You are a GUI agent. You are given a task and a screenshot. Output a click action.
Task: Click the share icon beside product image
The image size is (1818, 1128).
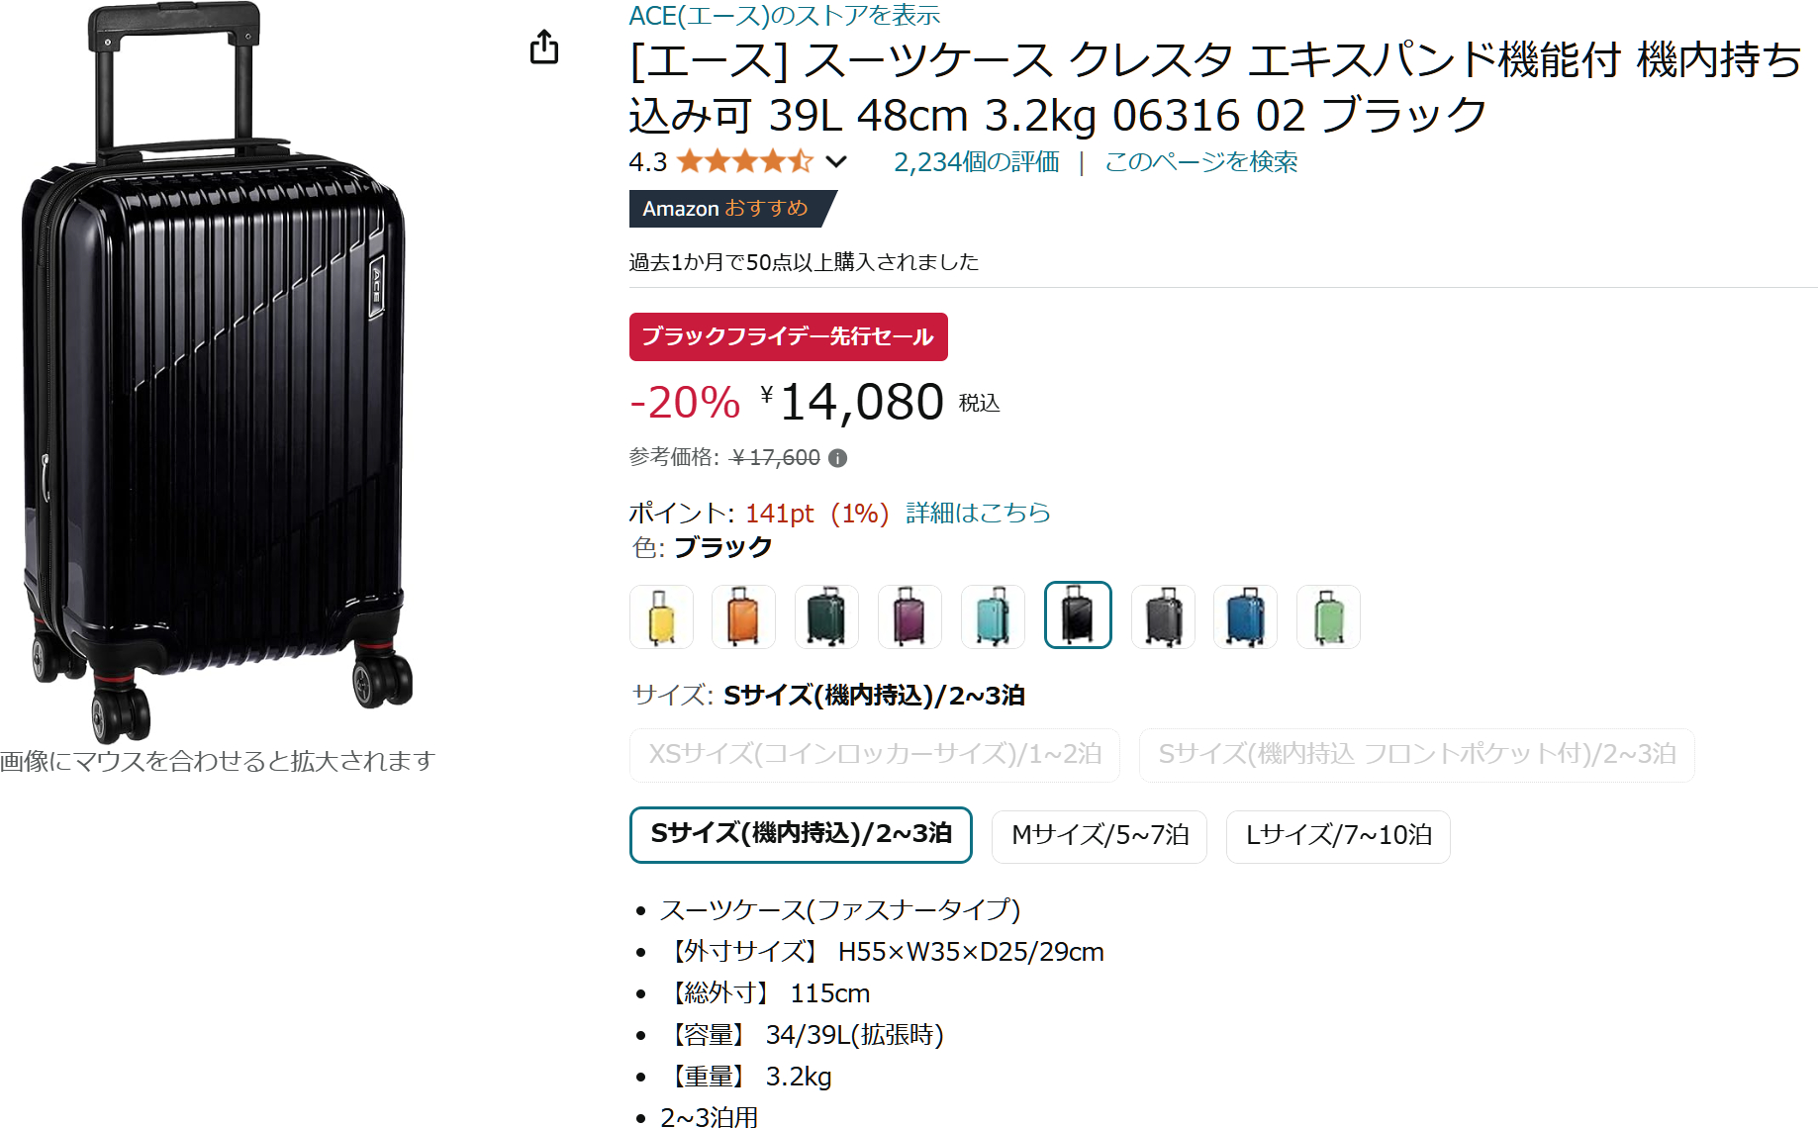point(544,47)
